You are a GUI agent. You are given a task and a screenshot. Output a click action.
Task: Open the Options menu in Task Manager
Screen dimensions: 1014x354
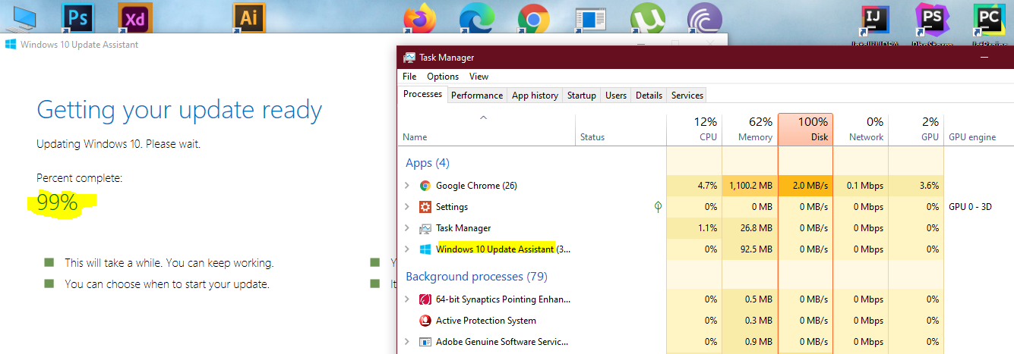pyautogui.click(x=443, y=77)
